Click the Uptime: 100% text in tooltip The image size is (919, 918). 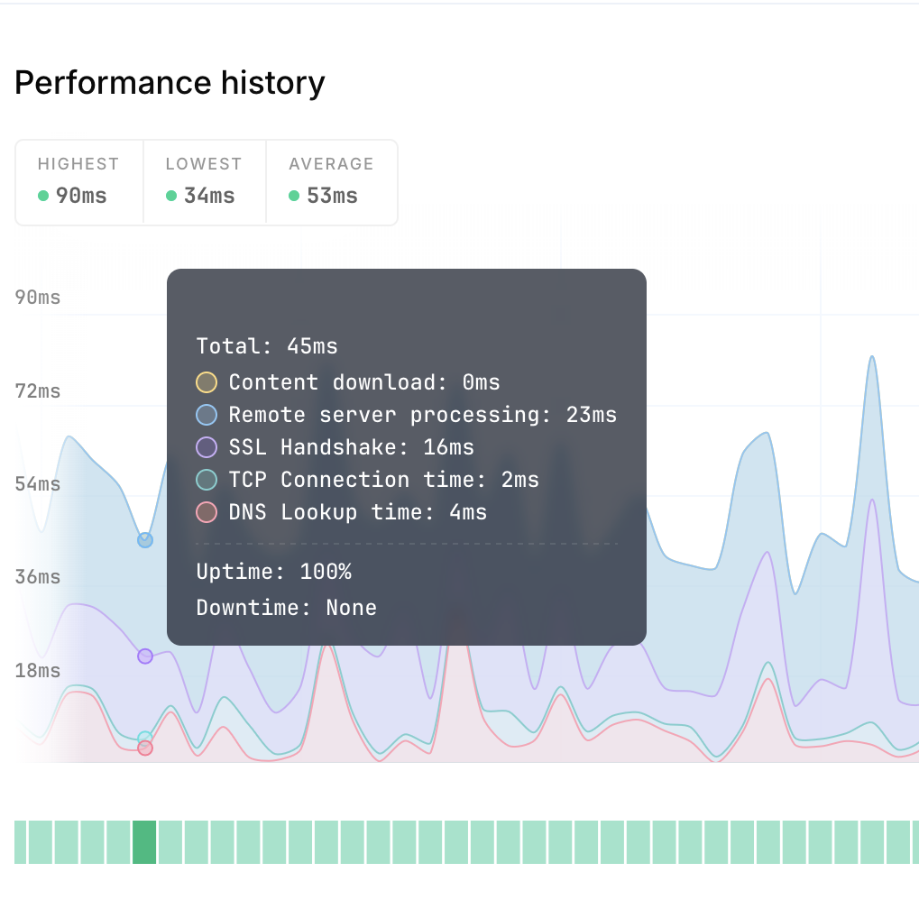tap(274, 572)
